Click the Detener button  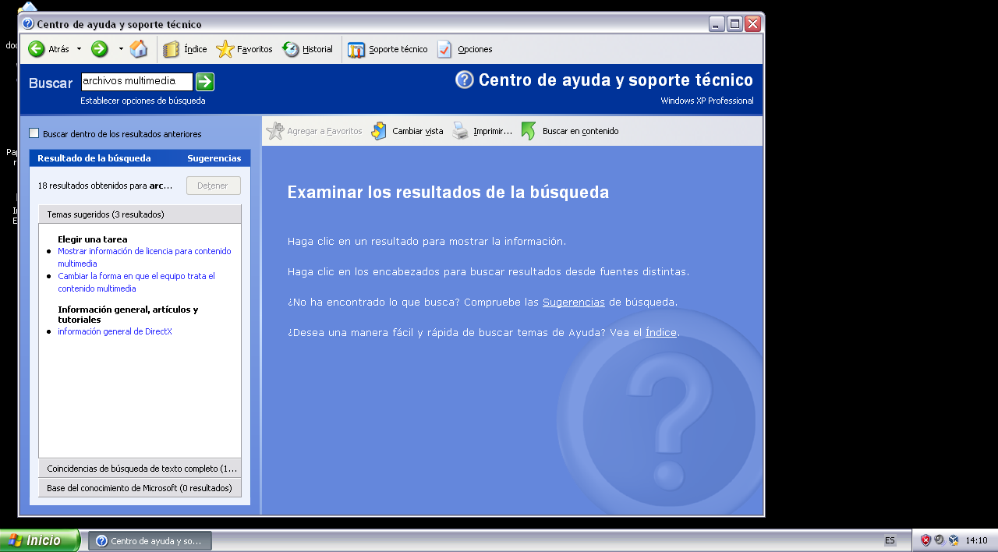coord(214,186)
